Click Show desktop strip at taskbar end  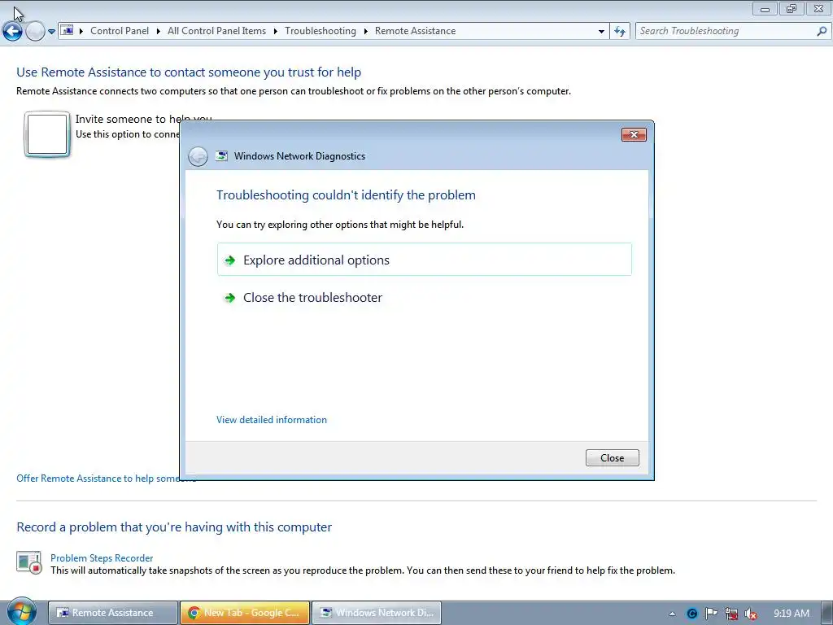tap(827, 614)
